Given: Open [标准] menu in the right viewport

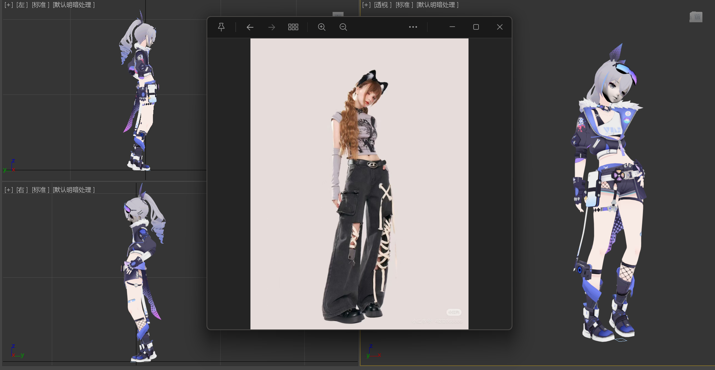Looking at the screenshot, I should click(40, 190).
